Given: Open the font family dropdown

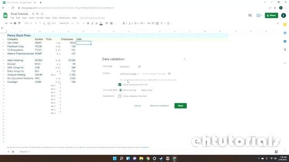Looking at the screenshot, I should coord(66,23).
